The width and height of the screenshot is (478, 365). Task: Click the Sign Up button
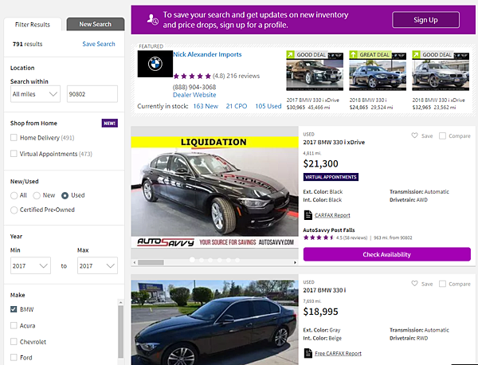[425, 20]
